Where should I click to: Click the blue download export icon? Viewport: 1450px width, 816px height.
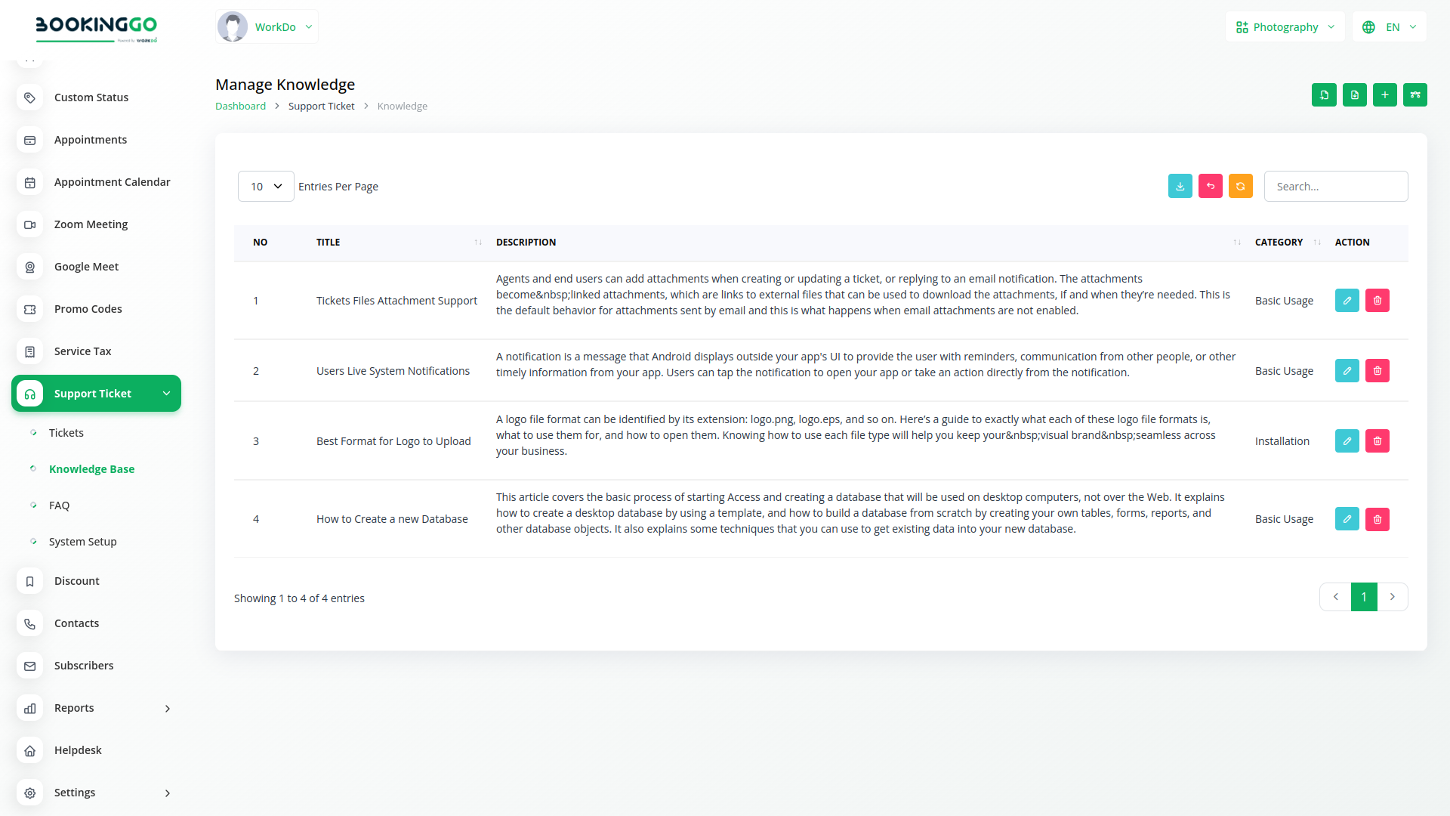tap(1180, 186)
